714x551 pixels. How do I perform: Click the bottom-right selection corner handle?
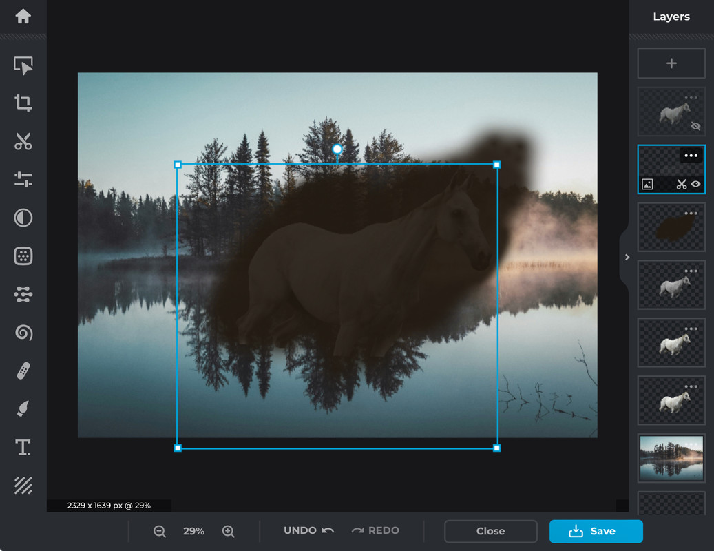497,448
